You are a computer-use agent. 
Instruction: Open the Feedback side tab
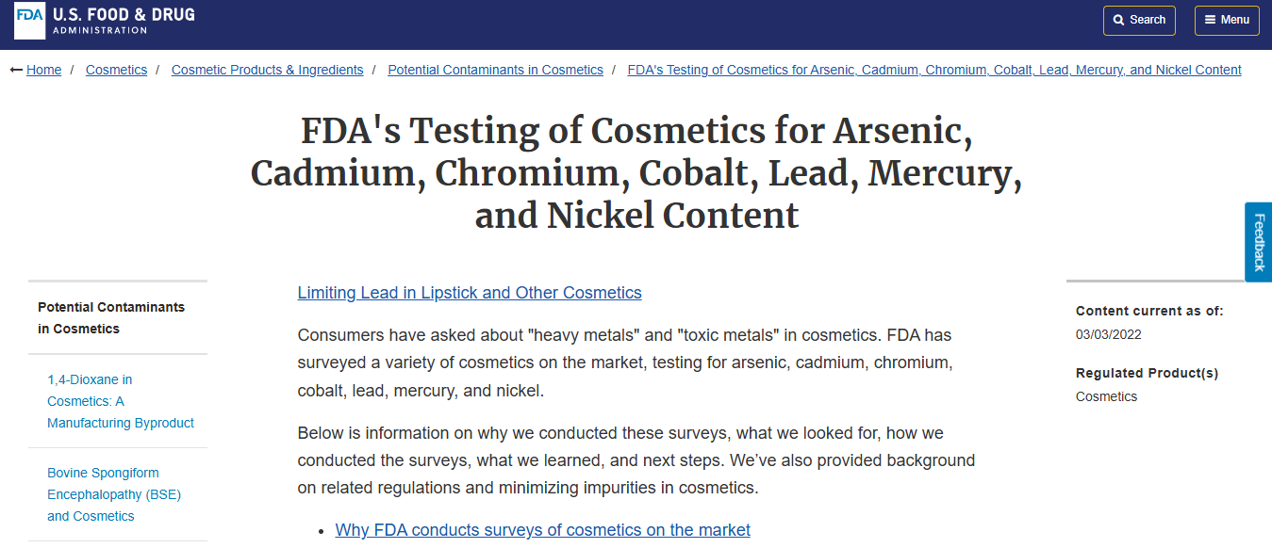pyautogui.click(x=1258, y=242)
